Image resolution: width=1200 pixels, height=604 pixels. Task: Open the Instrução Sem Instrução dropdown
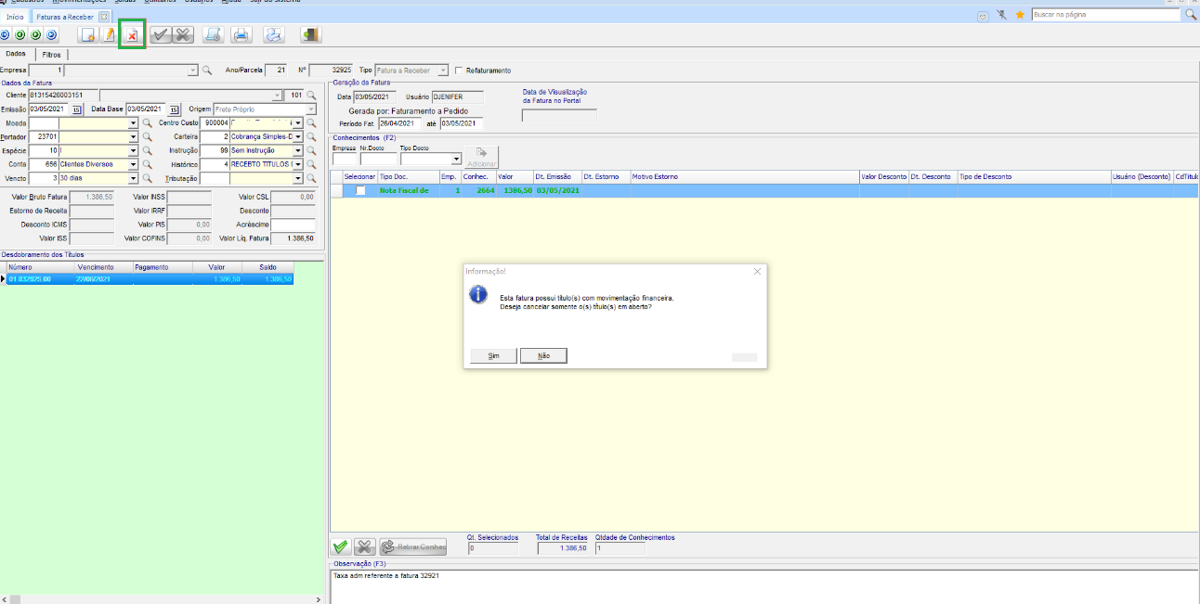coord(298,151)
